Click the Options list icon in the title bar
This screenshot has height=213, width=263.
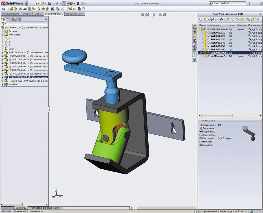click(83, 3)
